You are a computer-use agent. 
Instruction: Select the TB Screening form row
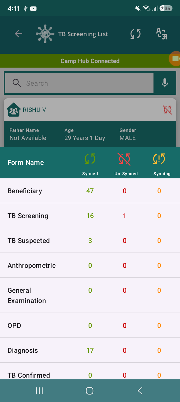click(90, 216)
